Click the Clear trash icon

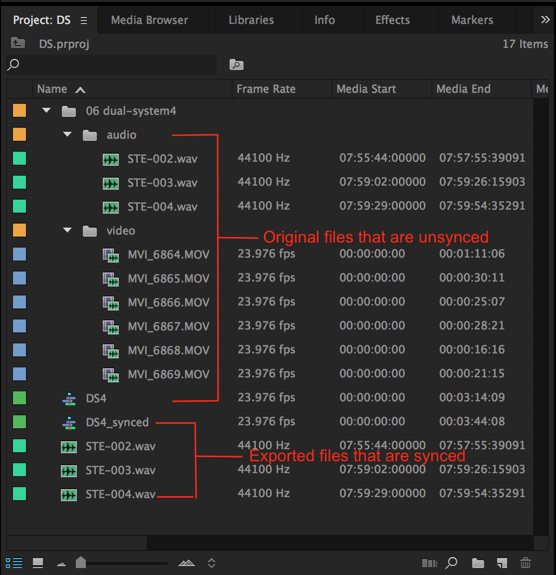pos(526,563)
